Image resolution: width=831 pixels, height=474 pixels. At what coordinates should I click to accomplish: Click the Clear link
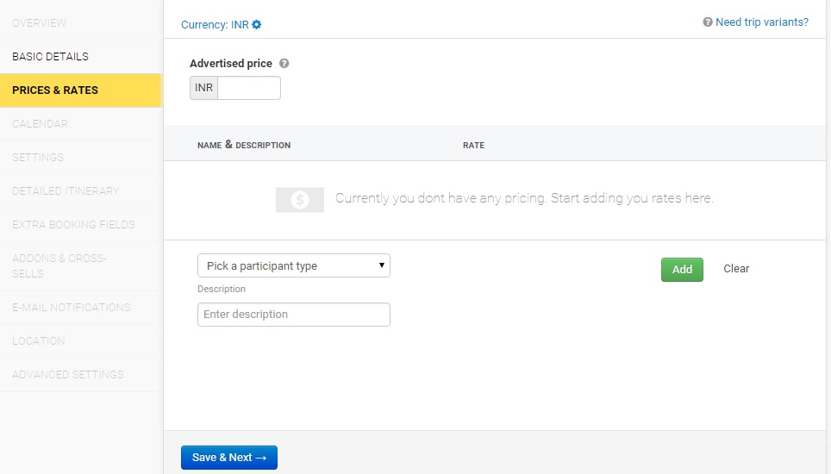coord(736,269)
